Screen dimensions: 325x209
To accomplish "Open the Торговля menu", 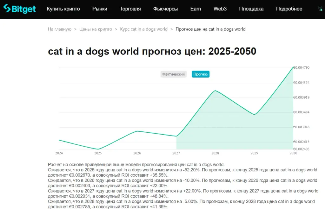I will (130, 9).
